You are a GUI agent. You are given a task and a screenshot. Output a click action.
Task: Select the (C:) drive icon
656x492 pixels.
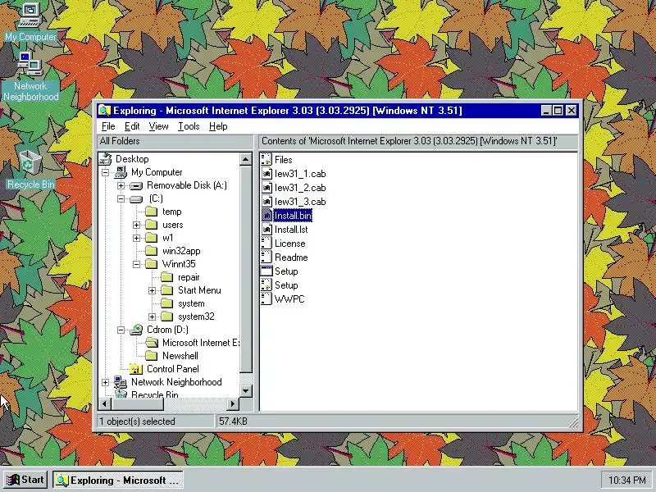(x=136, y=198)
